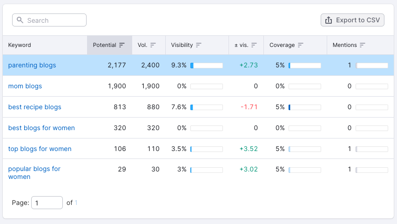Open 'best blogs for women' keyword

click(41, 128)
